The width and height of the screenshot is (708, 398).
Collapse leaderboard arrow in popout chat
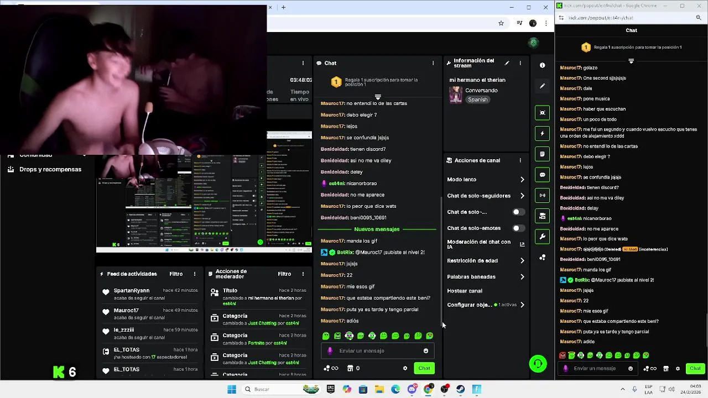(x=631, y=61)
